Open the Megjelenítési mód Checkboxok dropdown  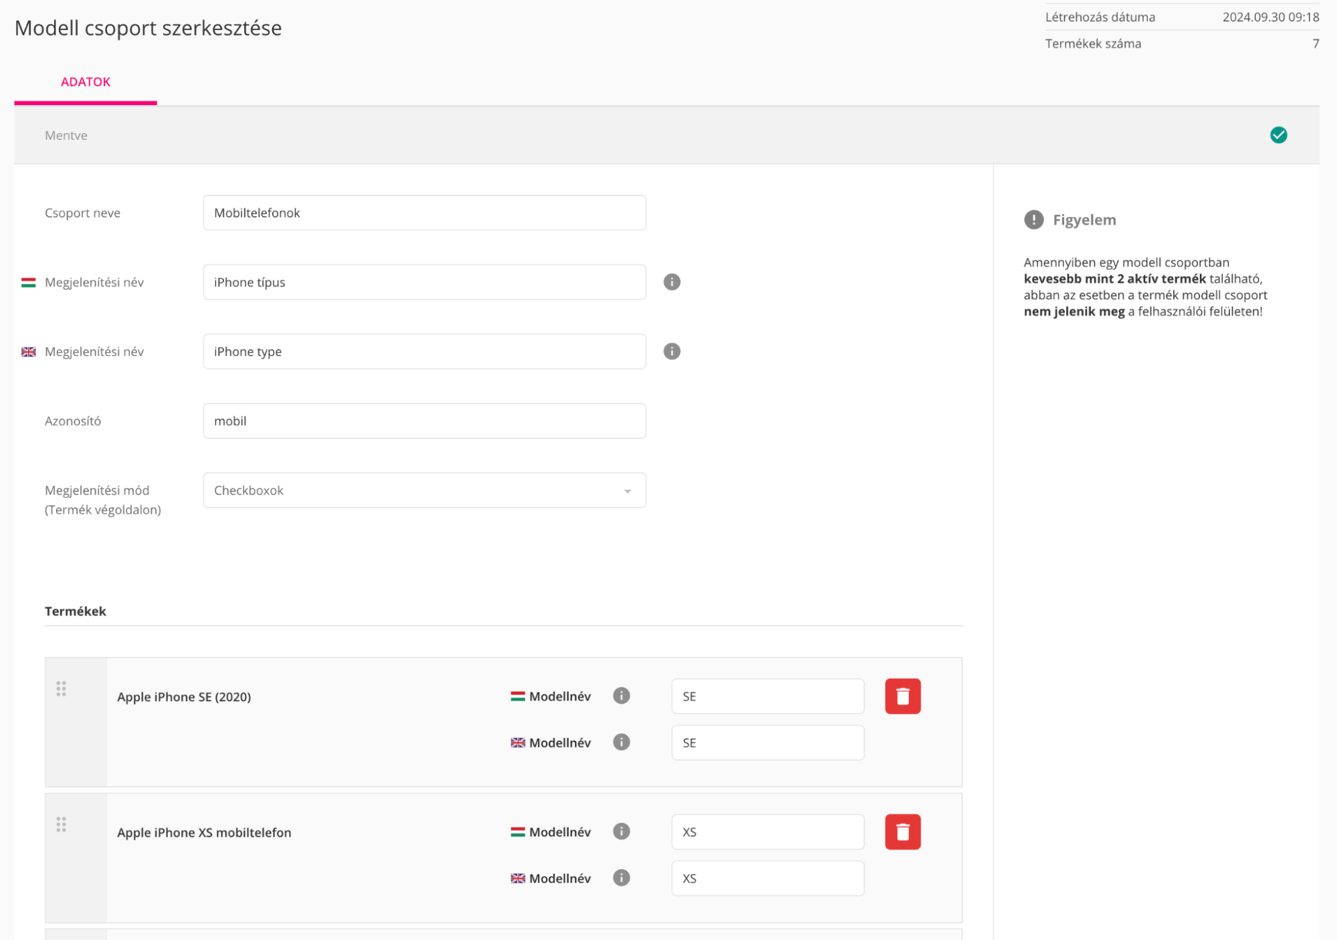424,490
